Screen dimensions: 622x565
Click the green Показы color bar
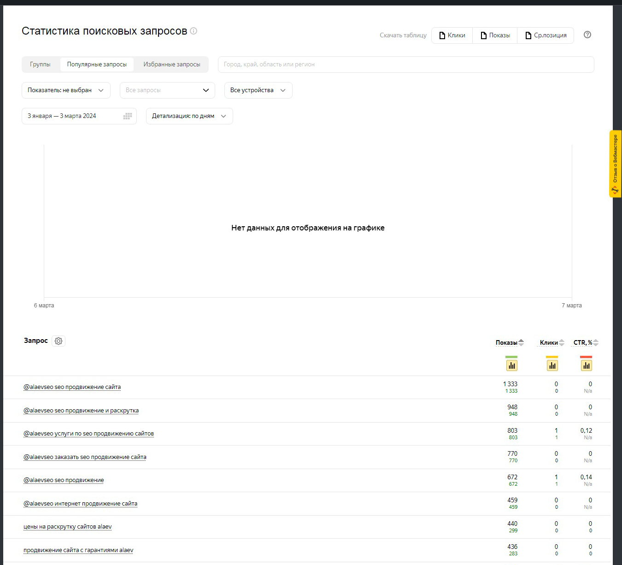click(511, 357)
